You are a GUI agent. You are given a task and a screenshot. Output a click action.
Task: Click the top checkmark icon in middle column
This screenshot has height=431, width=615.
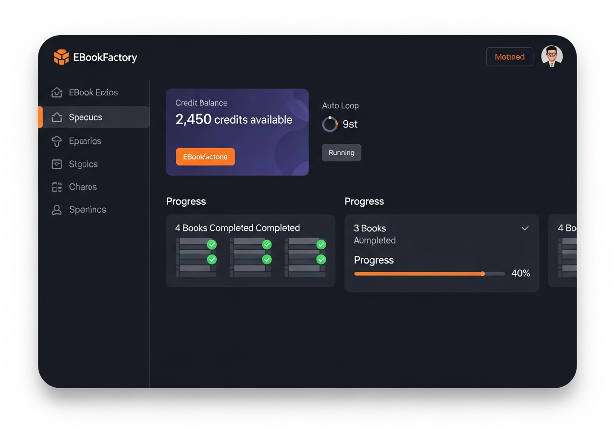[x=266, y=244]
